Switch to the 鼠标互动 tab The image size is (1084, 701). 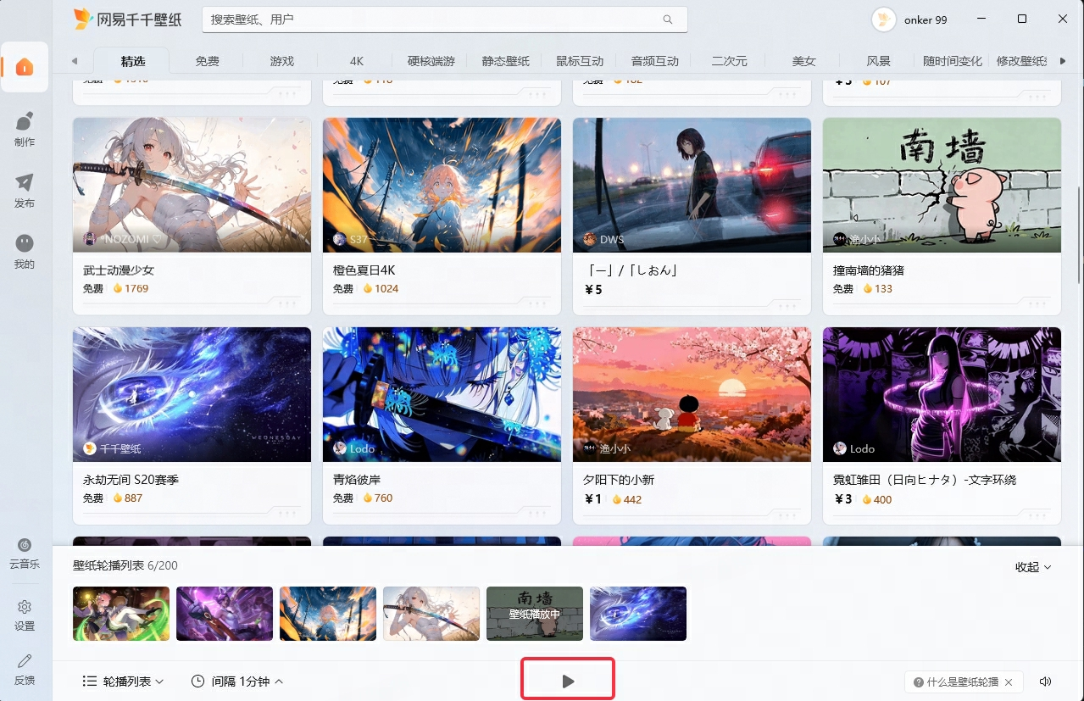[580, 61]
